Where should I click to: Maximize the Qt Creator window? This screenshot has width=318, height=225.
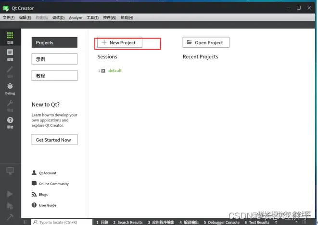click(299, 8)
